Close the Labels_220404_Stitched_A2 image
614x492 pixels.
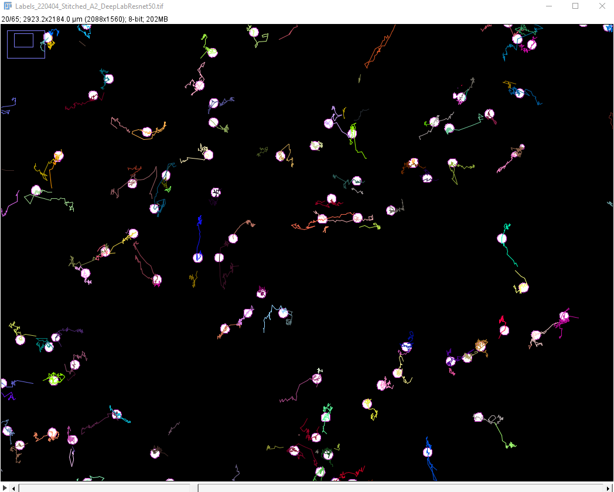(x=601, y=6)
